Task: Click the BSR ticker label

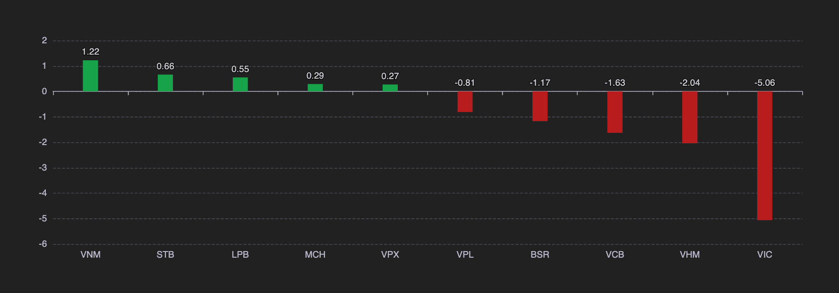Action: pos(540,254)
